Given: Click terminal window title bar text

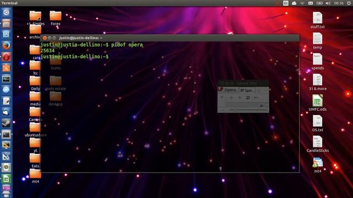Looking at the screenshot, I should click(81, 38).
